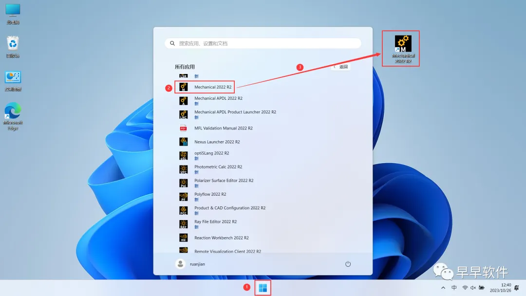Switch the 中 input method indicator
Screen dimensions: 526x296
[454, 288]
